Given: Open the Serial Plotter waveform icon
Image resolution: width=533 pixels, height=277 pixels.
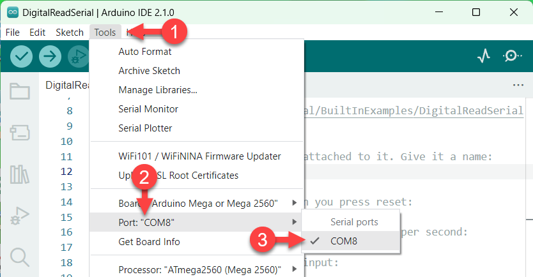Looking at the screenshot, I should [484, 56].
